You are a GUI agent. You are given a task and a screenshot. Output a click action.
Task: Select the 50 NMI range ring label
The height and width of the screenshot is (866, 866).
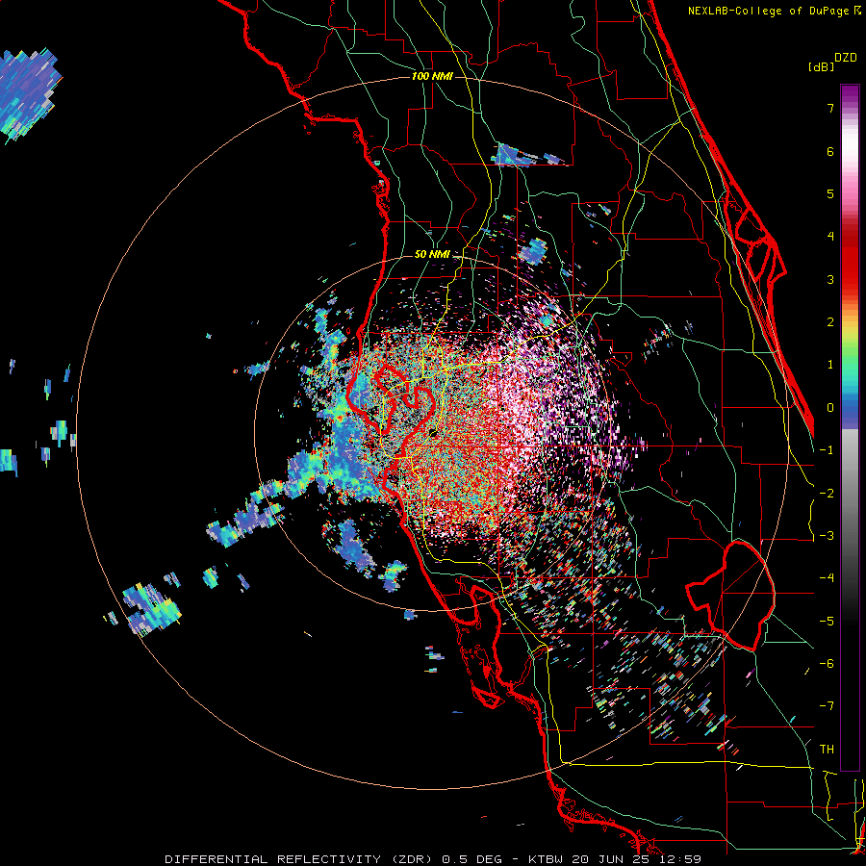432,255
